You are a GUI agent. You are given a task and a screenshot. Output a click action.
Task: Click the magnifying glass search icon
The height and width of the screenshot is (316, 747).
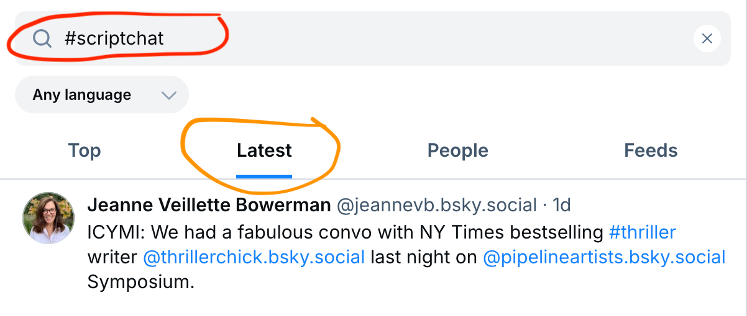tap(42, 39)
